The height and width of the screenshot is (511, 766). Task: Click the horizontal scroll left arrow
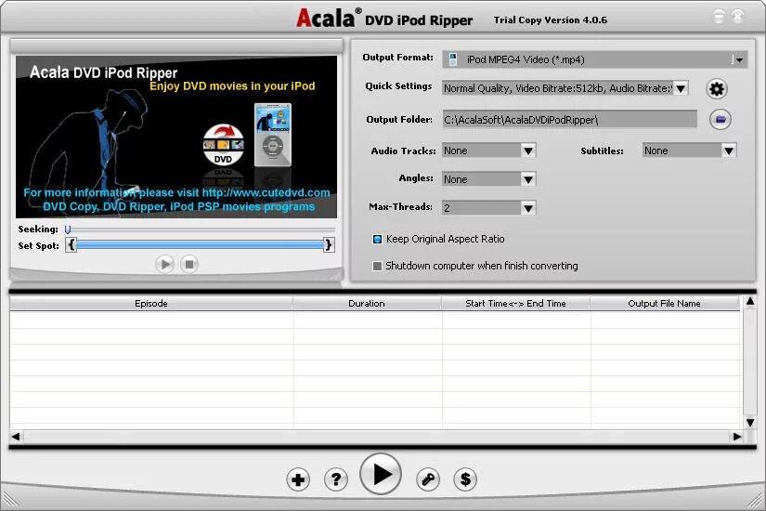pos(16,437)
